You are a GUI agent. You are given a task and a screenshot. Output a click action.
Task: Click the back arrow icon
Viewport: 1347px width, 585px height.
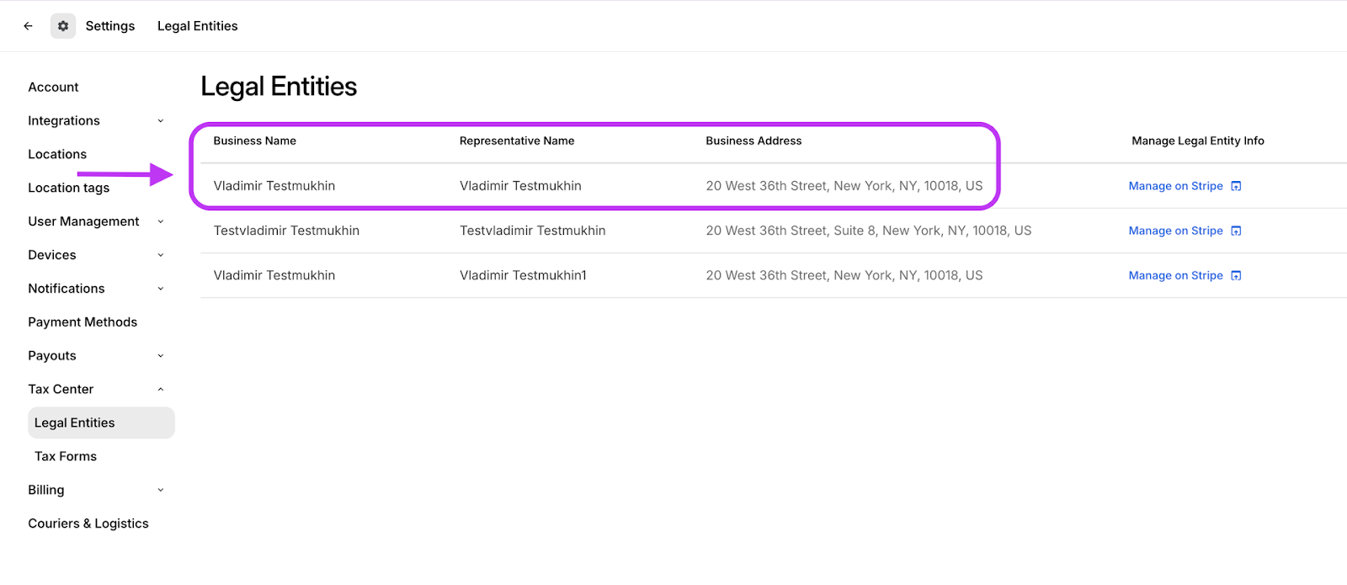point(28,26)
